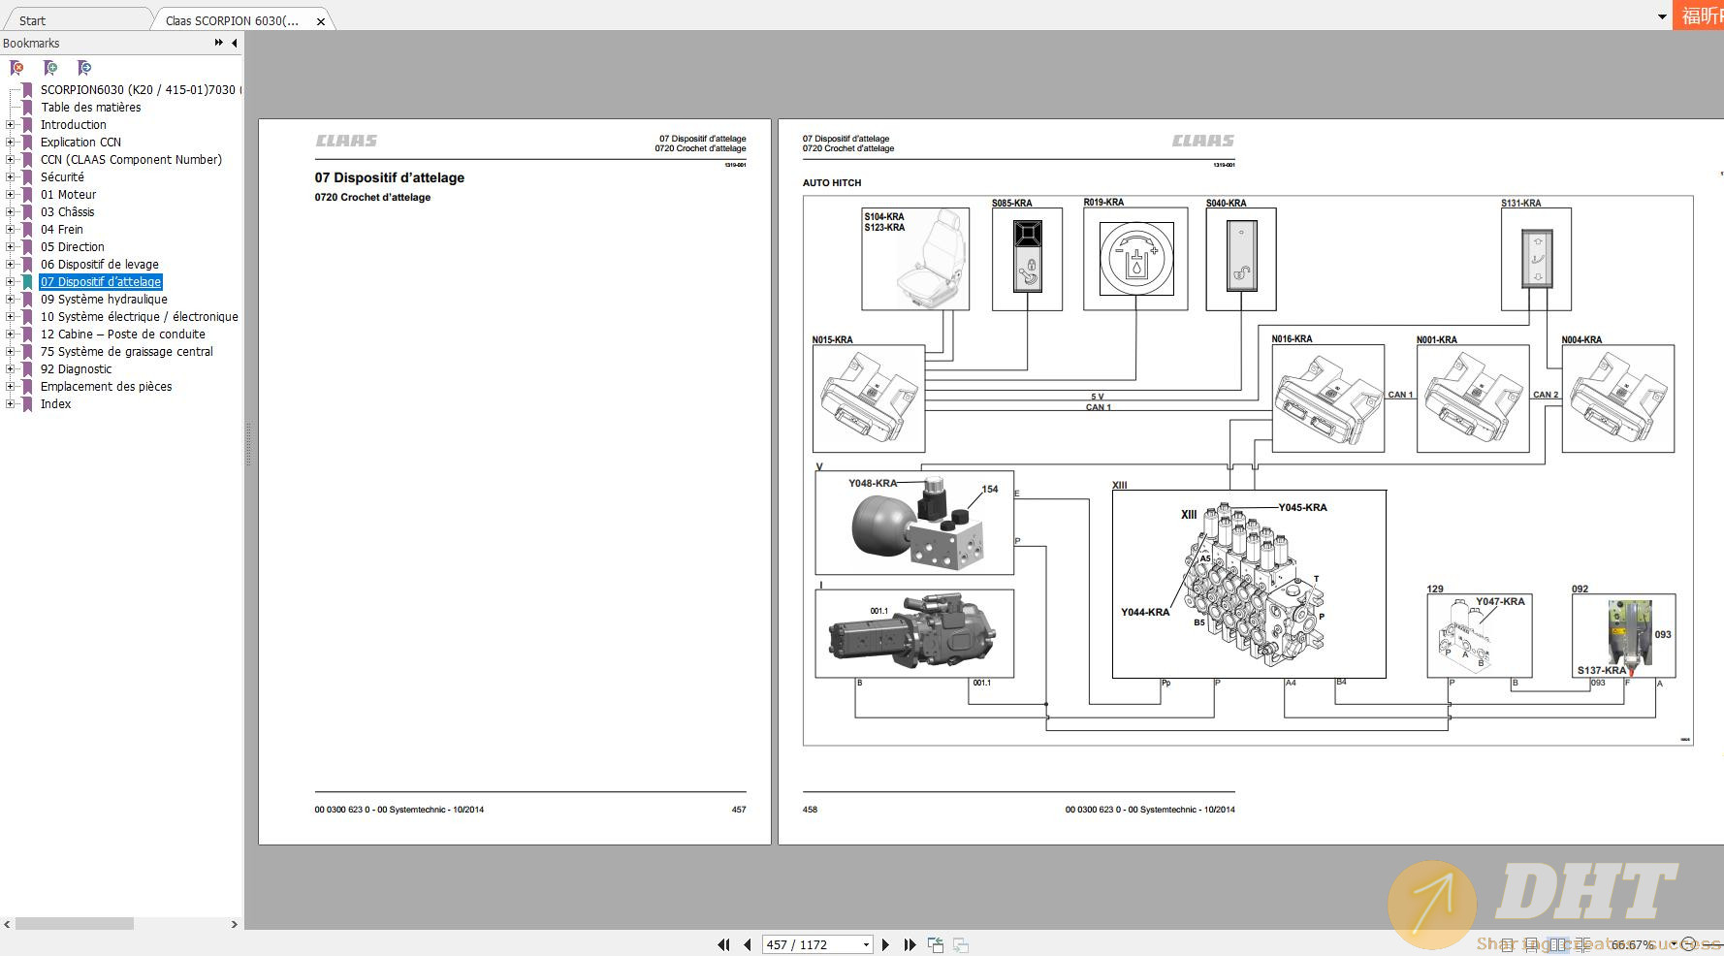The width and height of the screenshot is (1724, 956).
Task: Open the 10 Système électrique / électronique bookmark
Action: pyautogui.click(x=139, y=316)
